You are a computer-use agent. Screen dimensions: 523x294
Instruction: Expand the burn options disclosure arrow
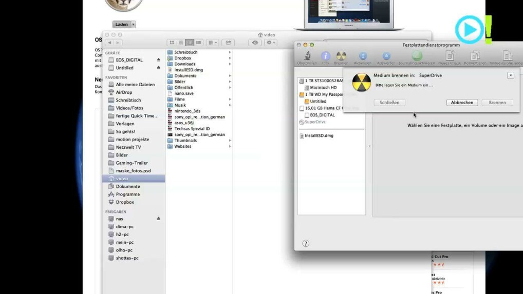click(x=510, y=75)
